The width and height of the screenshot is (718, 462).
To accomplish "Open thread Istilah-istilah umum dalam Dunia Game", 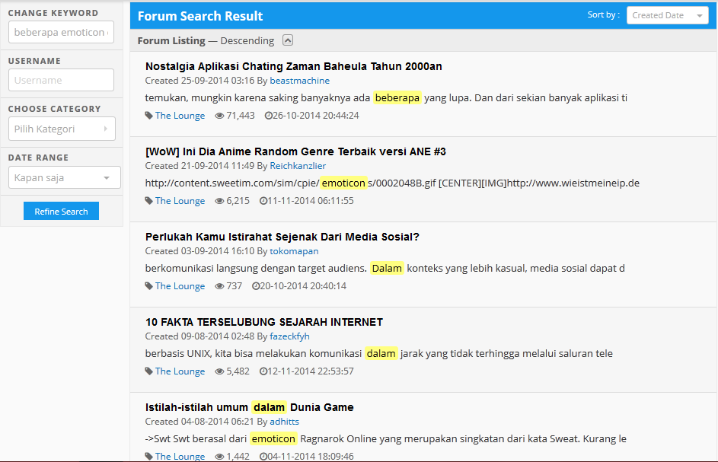I will click(x=249, y=407).
